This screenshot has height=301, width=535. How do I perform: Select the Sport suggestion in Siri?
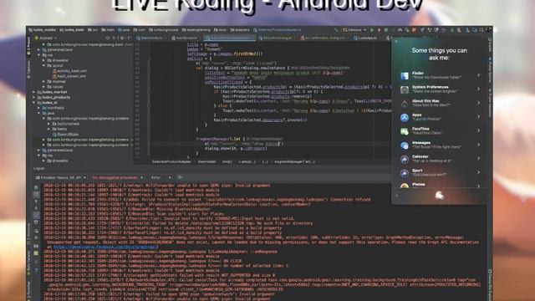pos(440,173)
